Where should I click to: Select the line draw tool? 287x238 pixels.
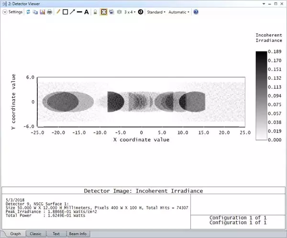pos(79,12)
